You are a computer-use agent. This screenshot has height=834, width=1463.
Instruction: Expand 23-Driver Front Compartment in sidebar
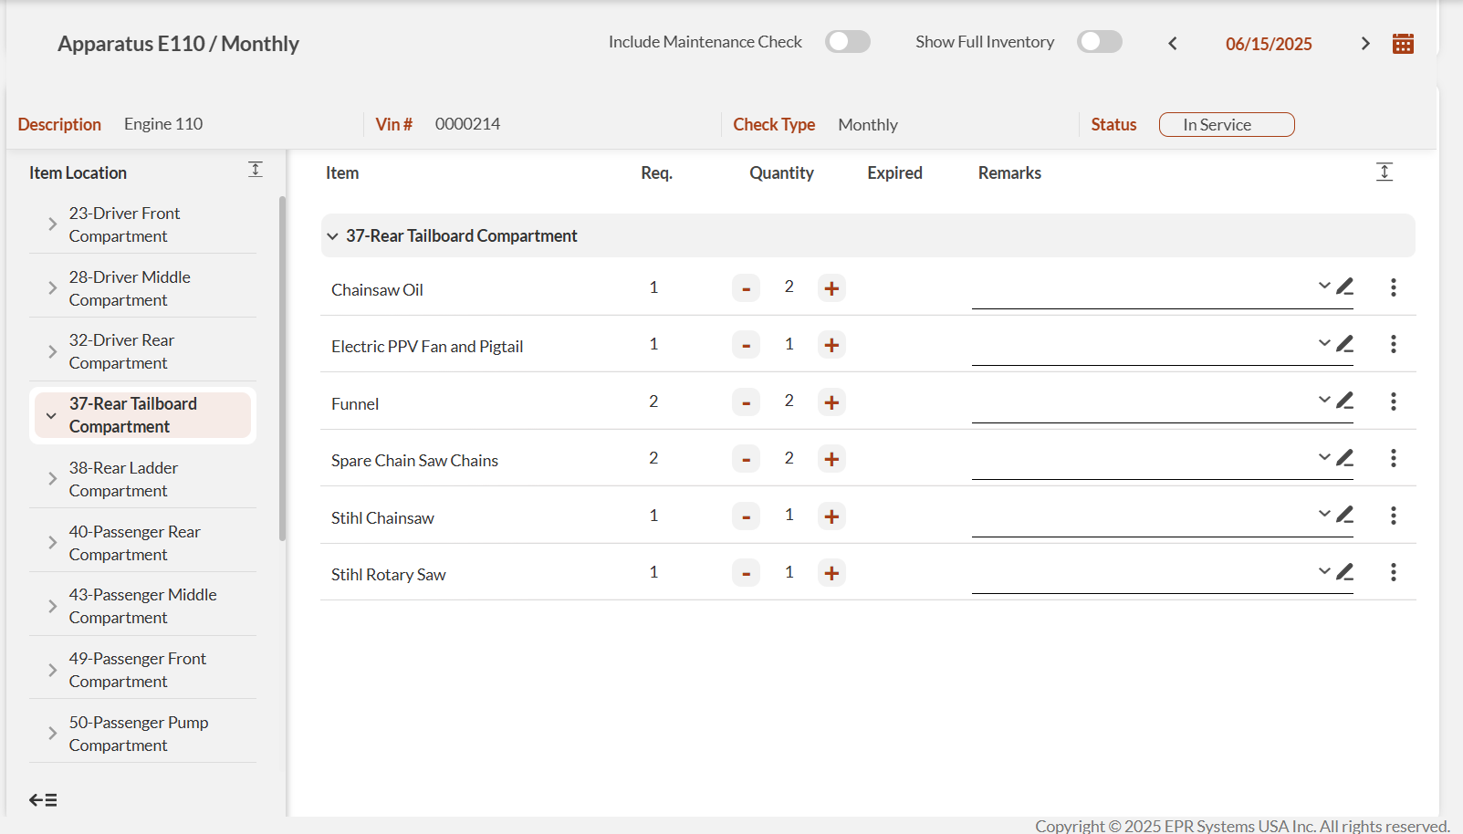coord(52,224)
